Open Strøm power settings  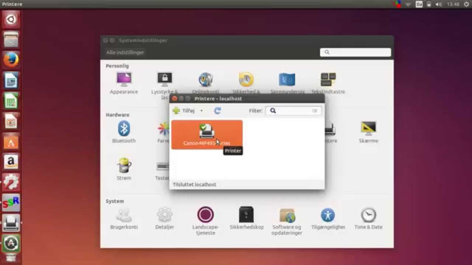point(124,169)
